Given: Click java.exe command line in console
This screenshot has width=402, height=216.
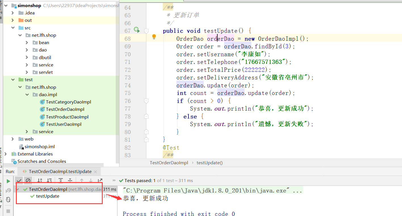Looking at the screenshot, I should 212,191.
